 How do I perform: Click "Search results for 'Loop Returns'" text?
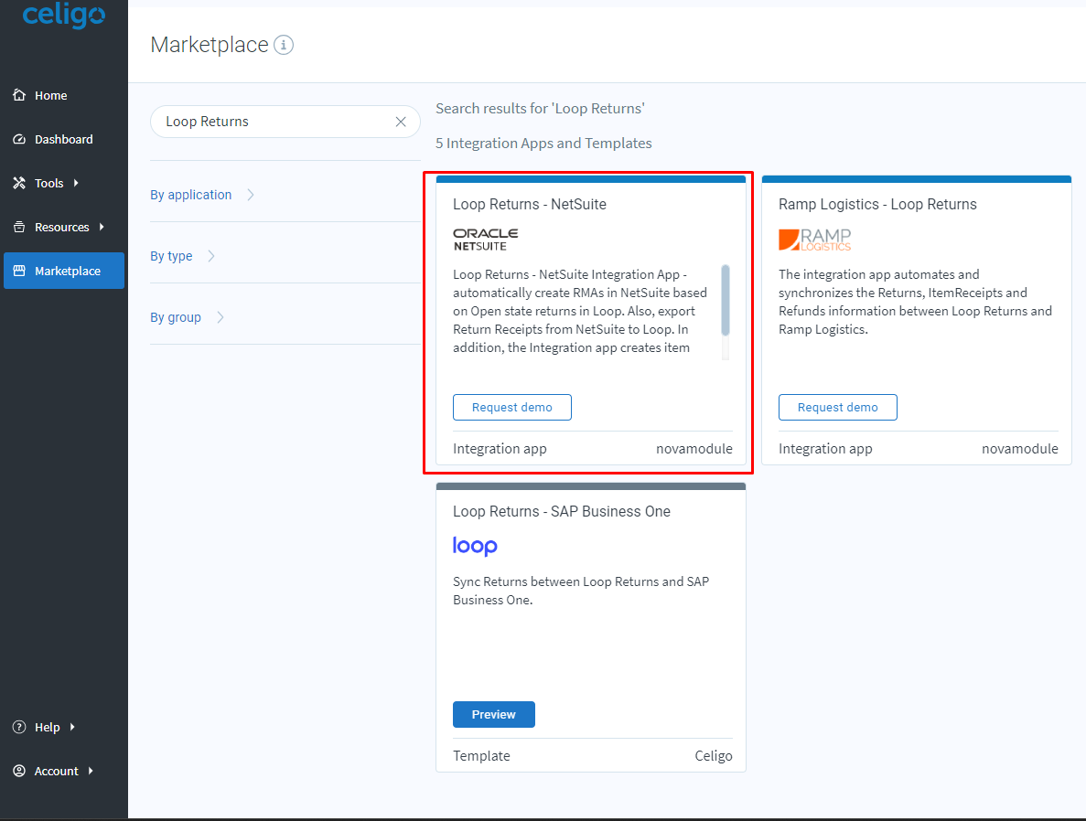[x=540, y=109]
